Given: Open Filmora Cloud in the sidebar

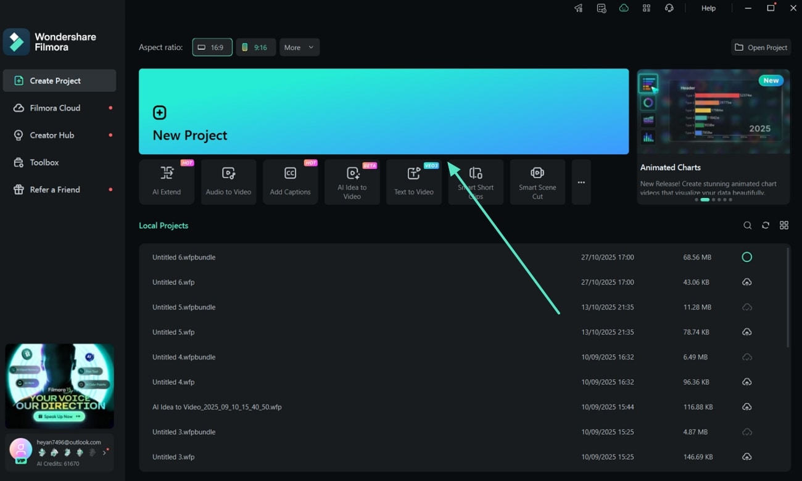Looking at the screenshot, I should pos(59,108).
